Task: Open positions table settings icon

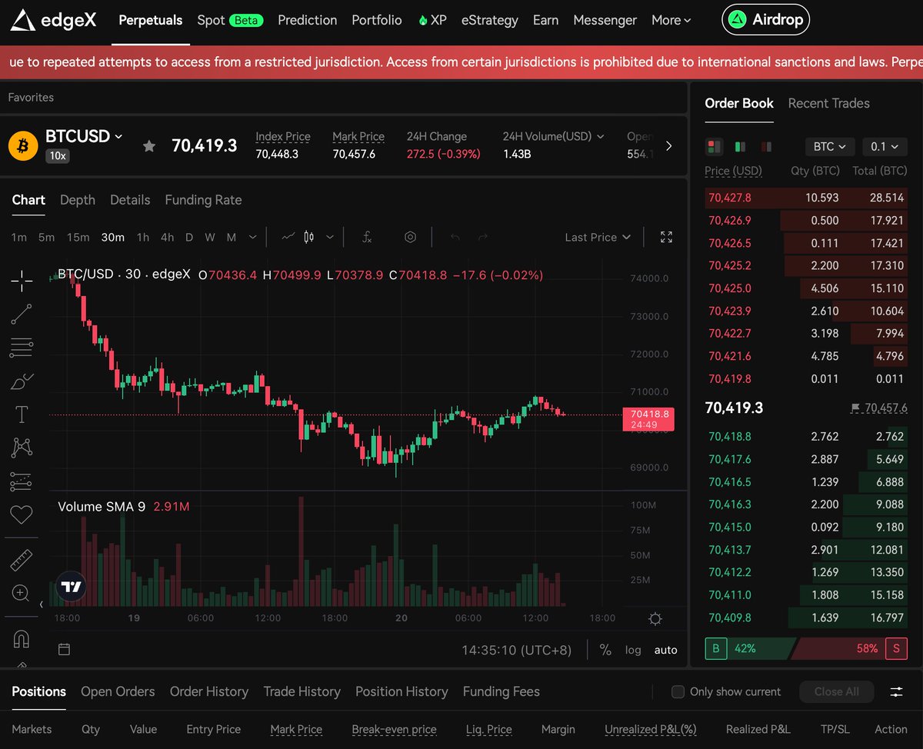Action: [897, 692]
